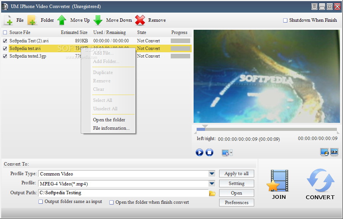
Task: Click the File toolbar label
Action: click(x=20, y=20)
